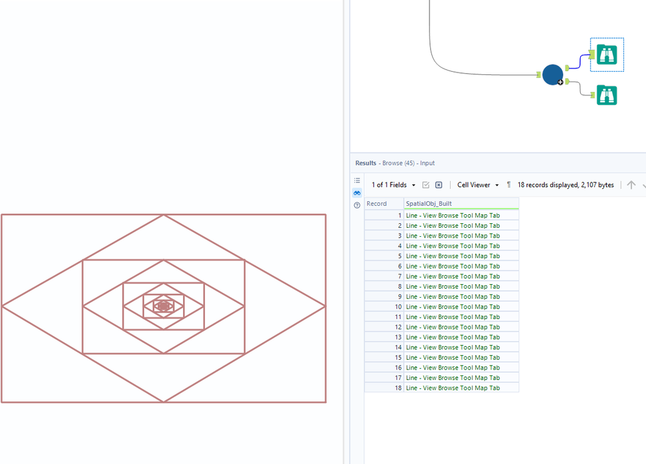
Task: Click the deselect all fields X icon
Action: [439, 185]
